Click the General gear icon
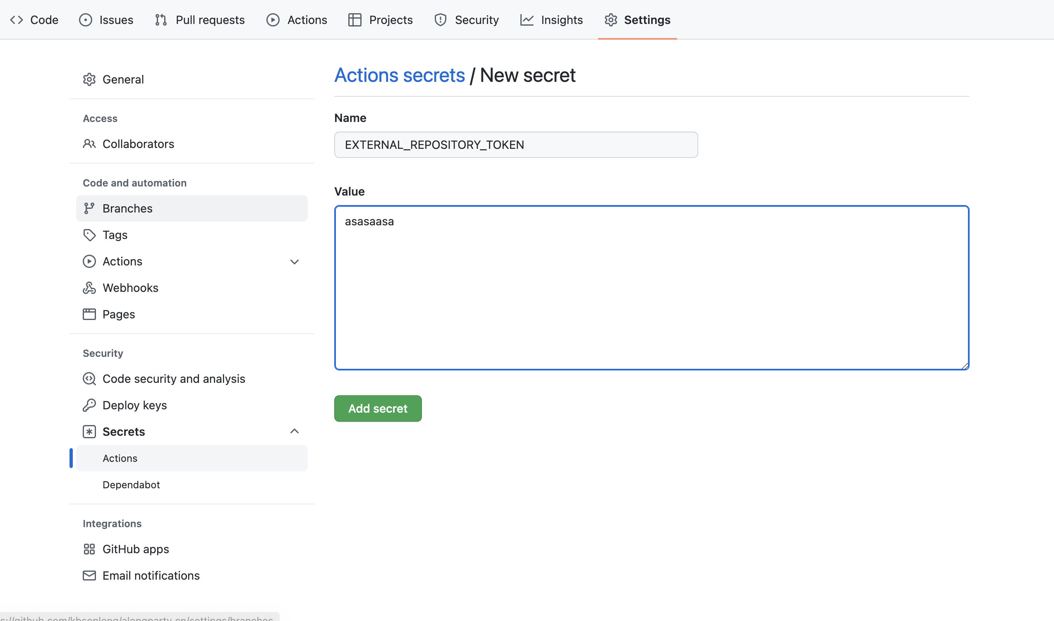This screenshot has height=621, width=1054. 89,79
